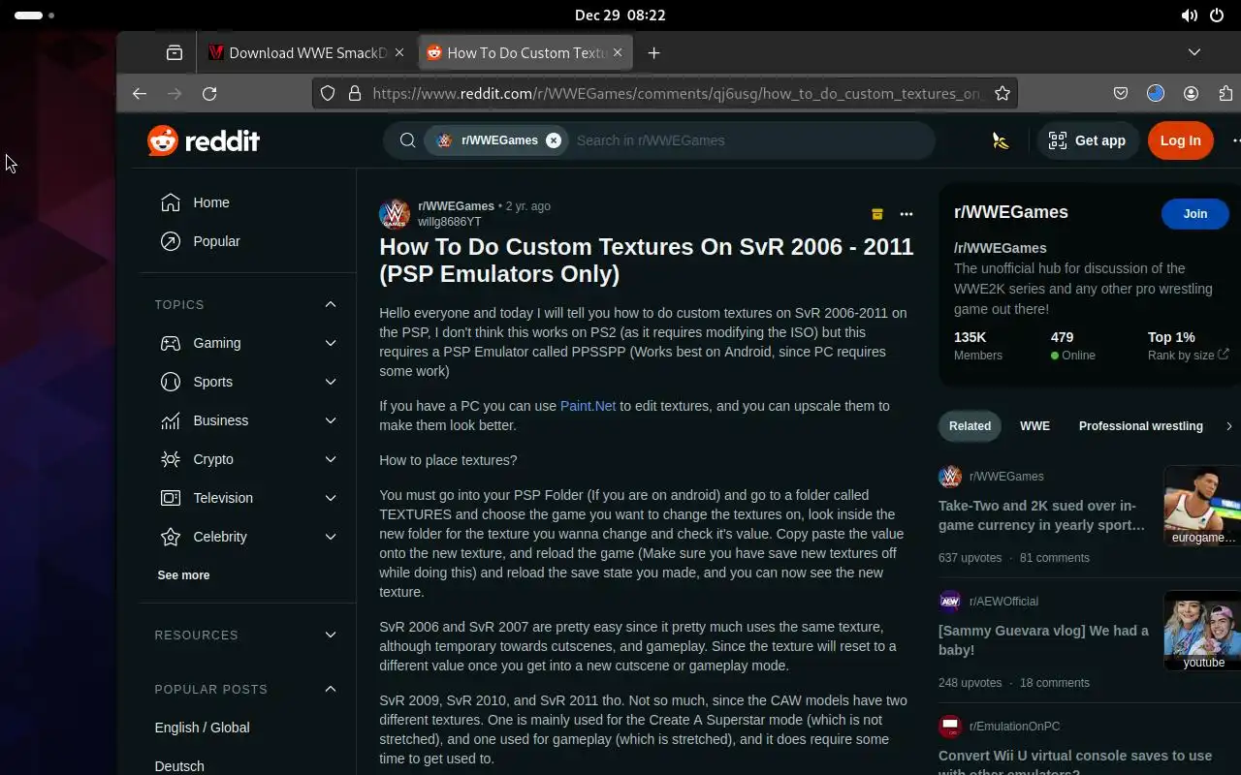Reload the page with the refresh icon
Viewport: 1241px width, 775px height.
209,94
